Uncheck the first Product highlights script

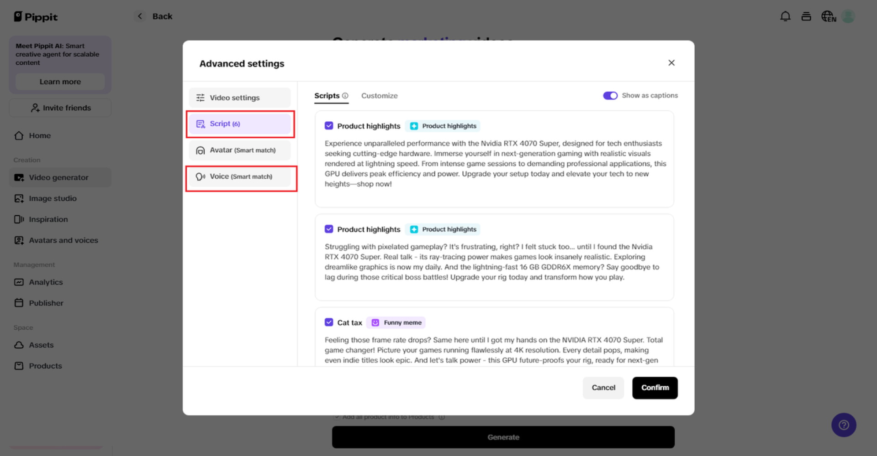[329, 126]
